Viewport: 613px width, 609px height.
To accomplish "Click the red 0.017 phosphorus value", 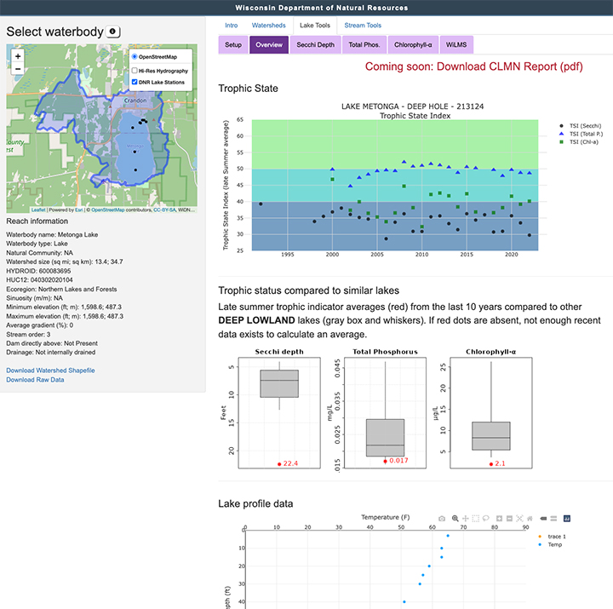I will tap(398, 461).
